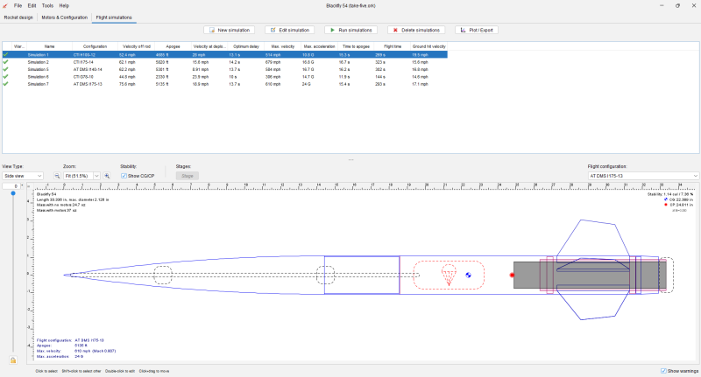The width and height of the screenshot is (701, 377).
Task: Open the Tools menu
Action: pyautogui.click(x=47, y=6)
